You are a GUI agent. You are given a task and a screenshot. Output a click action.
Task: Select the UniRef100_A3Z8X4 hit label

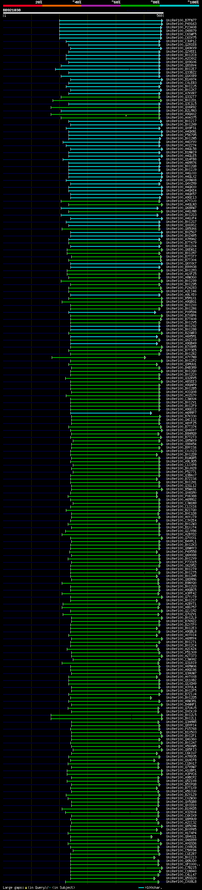tap(181, 812)
